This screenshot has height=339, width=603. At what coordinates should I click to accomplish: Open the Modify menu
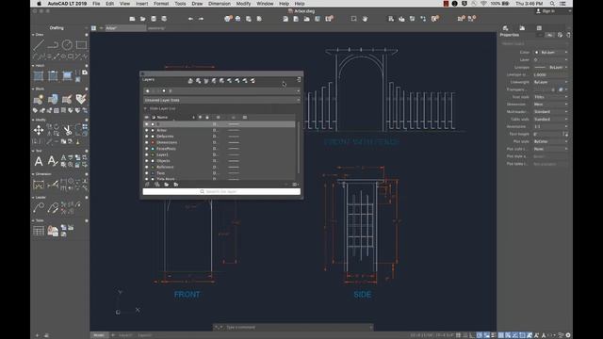click(243, 4)
